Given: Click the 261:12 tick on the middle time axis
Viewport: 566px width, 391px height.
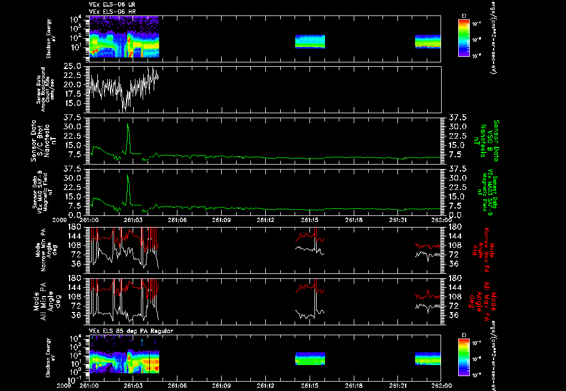Looking at the screenshot, I should coord(266,220).
